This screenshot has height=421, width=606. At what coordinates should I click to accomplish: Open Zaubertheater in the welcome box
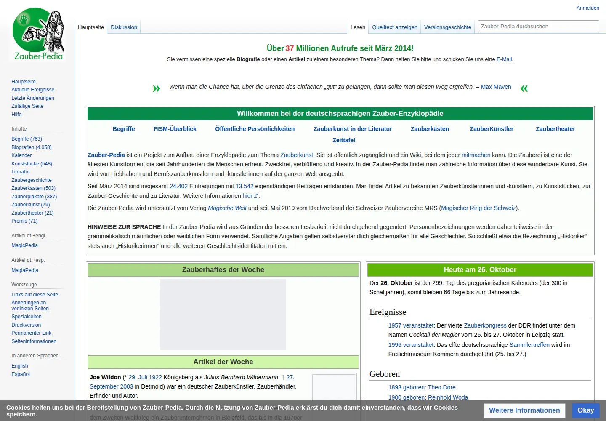[x=555, y=129]
